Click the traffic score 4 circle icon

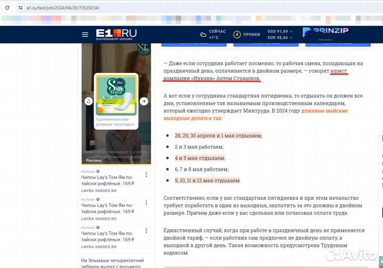pyautogui.click(x=237, y=35)
